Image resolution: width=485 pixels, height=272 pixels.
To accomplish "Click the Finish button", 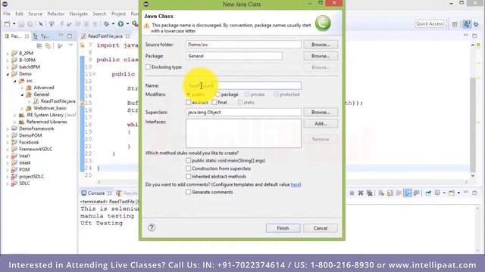I will pos(283,228).
